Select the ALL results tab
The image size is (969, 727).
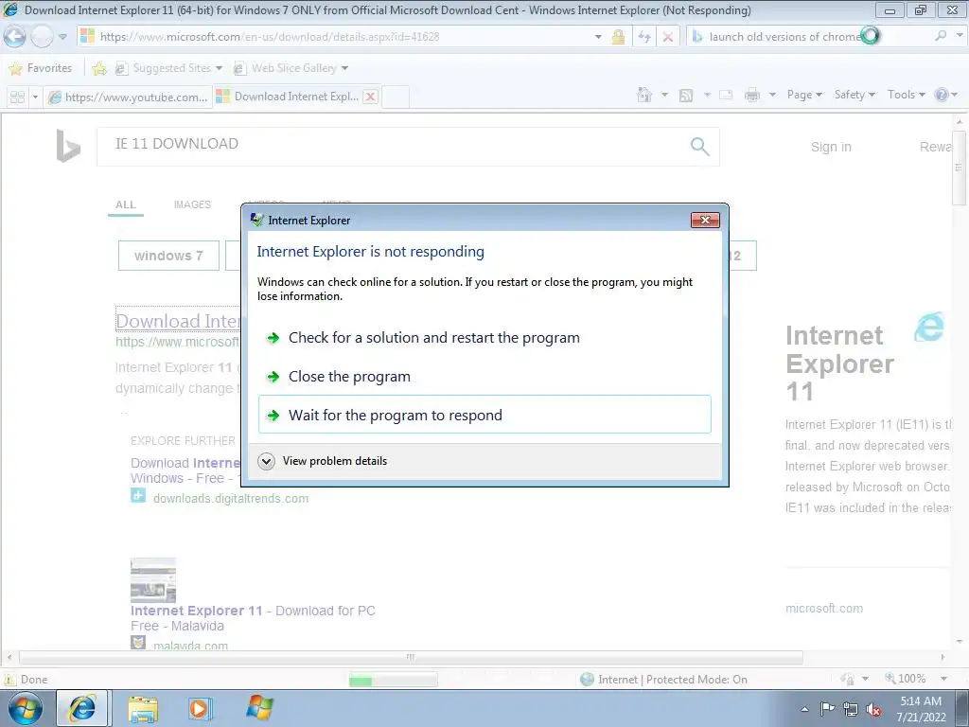click(x=126, y=204)
